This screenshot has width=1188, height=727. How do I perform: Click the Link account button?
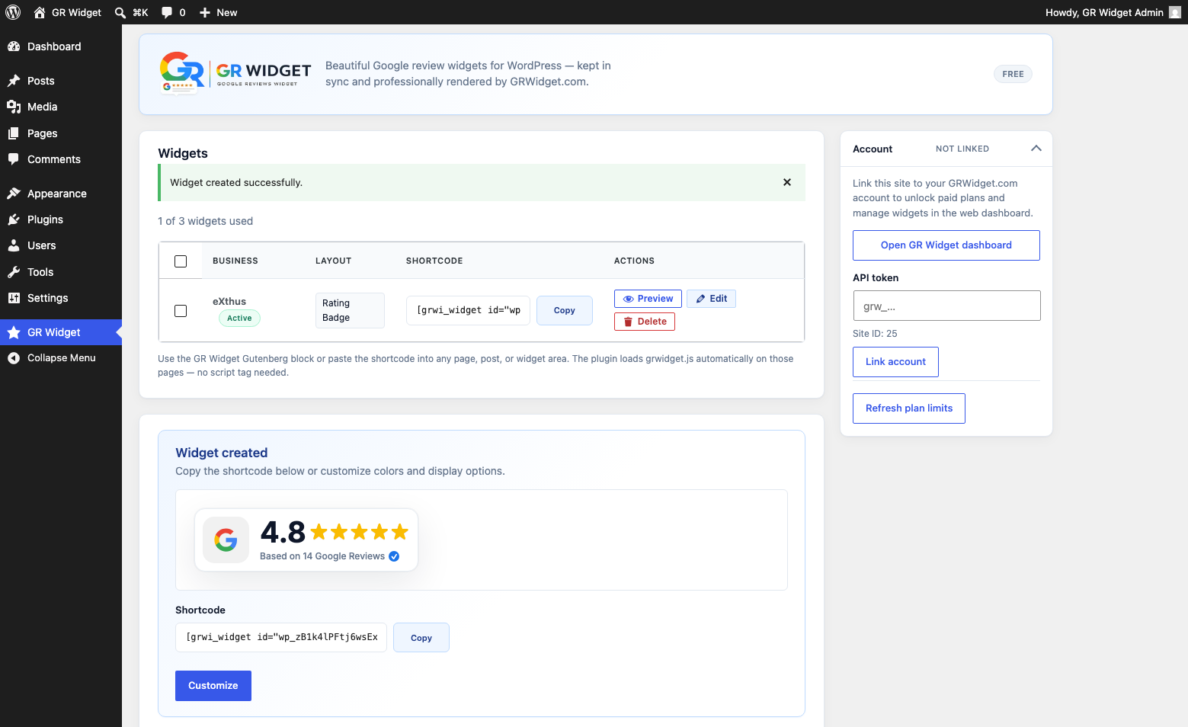[895, 362]
